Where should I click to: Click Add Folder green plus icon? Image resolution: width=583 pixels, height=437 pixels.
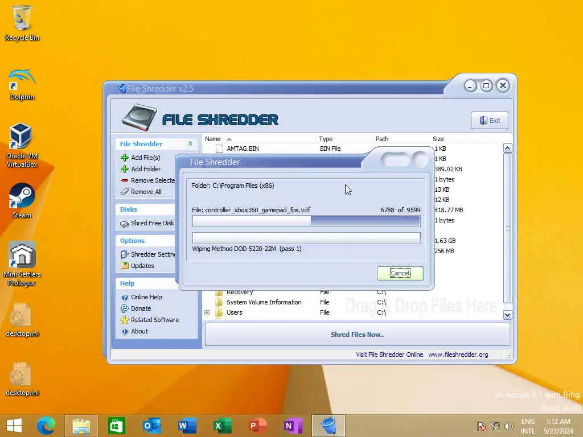[x=125, y=169]
